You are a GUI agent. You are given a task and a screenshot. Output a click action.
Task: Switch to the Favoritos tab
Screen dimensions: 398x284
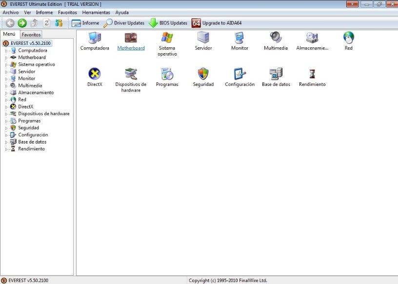[x=31, y=35]
